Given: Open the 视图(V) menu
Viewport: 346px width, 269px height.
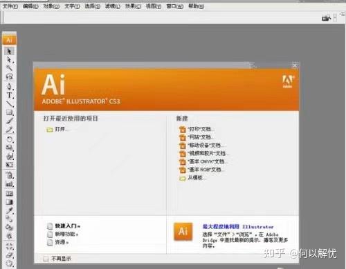Looking at the screenshot, I should [154, 6].
